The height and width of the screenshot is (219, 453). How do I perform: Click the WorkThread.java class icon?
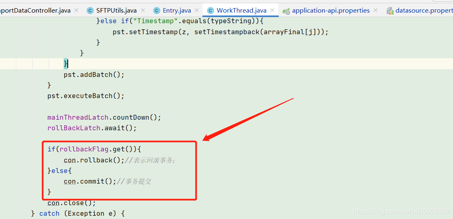[x=211, y=11]
